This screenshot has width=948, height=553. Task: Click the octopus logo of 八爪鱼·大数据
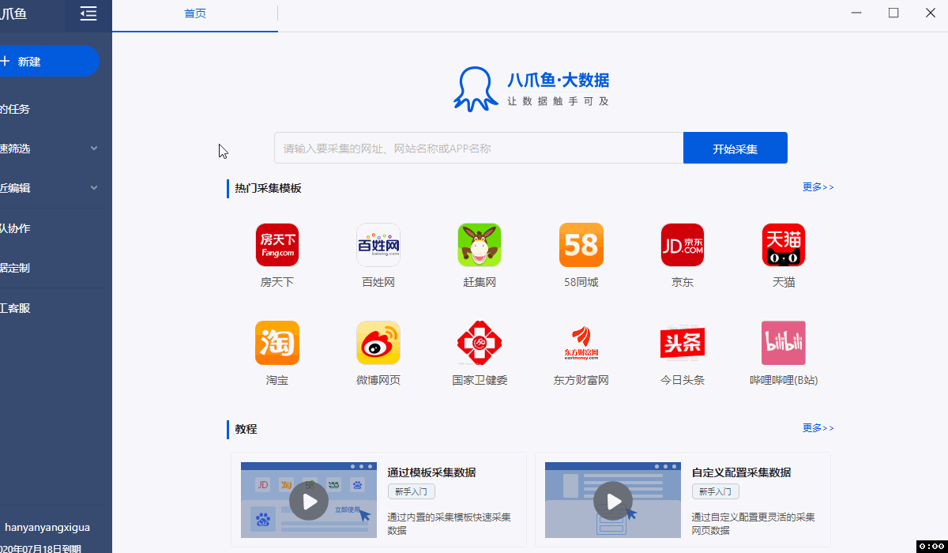pyautogui.click(x=476, y=89)
